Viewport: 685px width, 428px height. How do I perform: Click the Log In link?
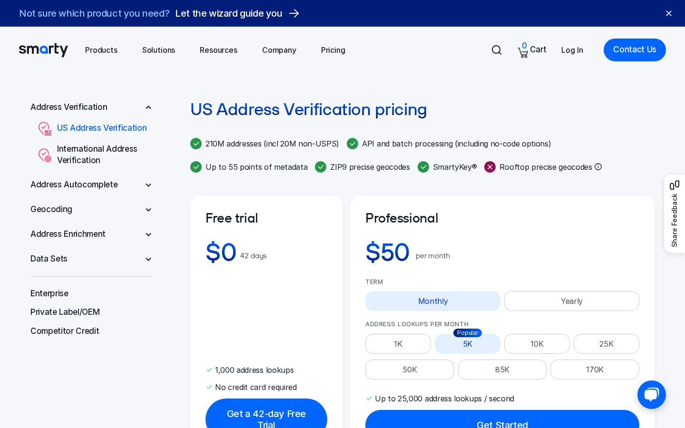click(572, 50)
